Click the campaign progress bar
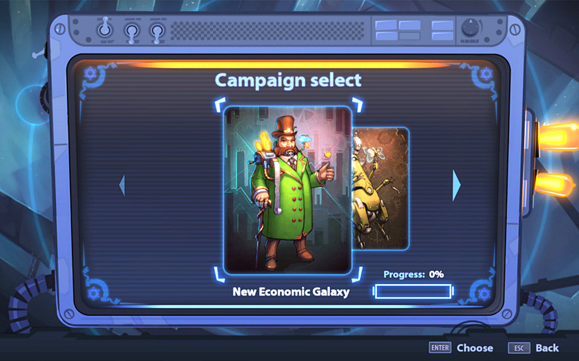 coord(413,291)
